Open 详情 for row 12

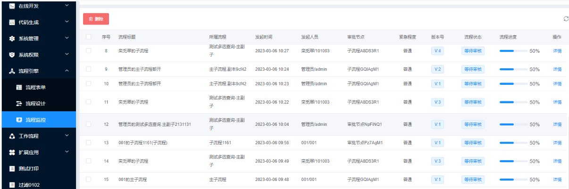point(557,124)
